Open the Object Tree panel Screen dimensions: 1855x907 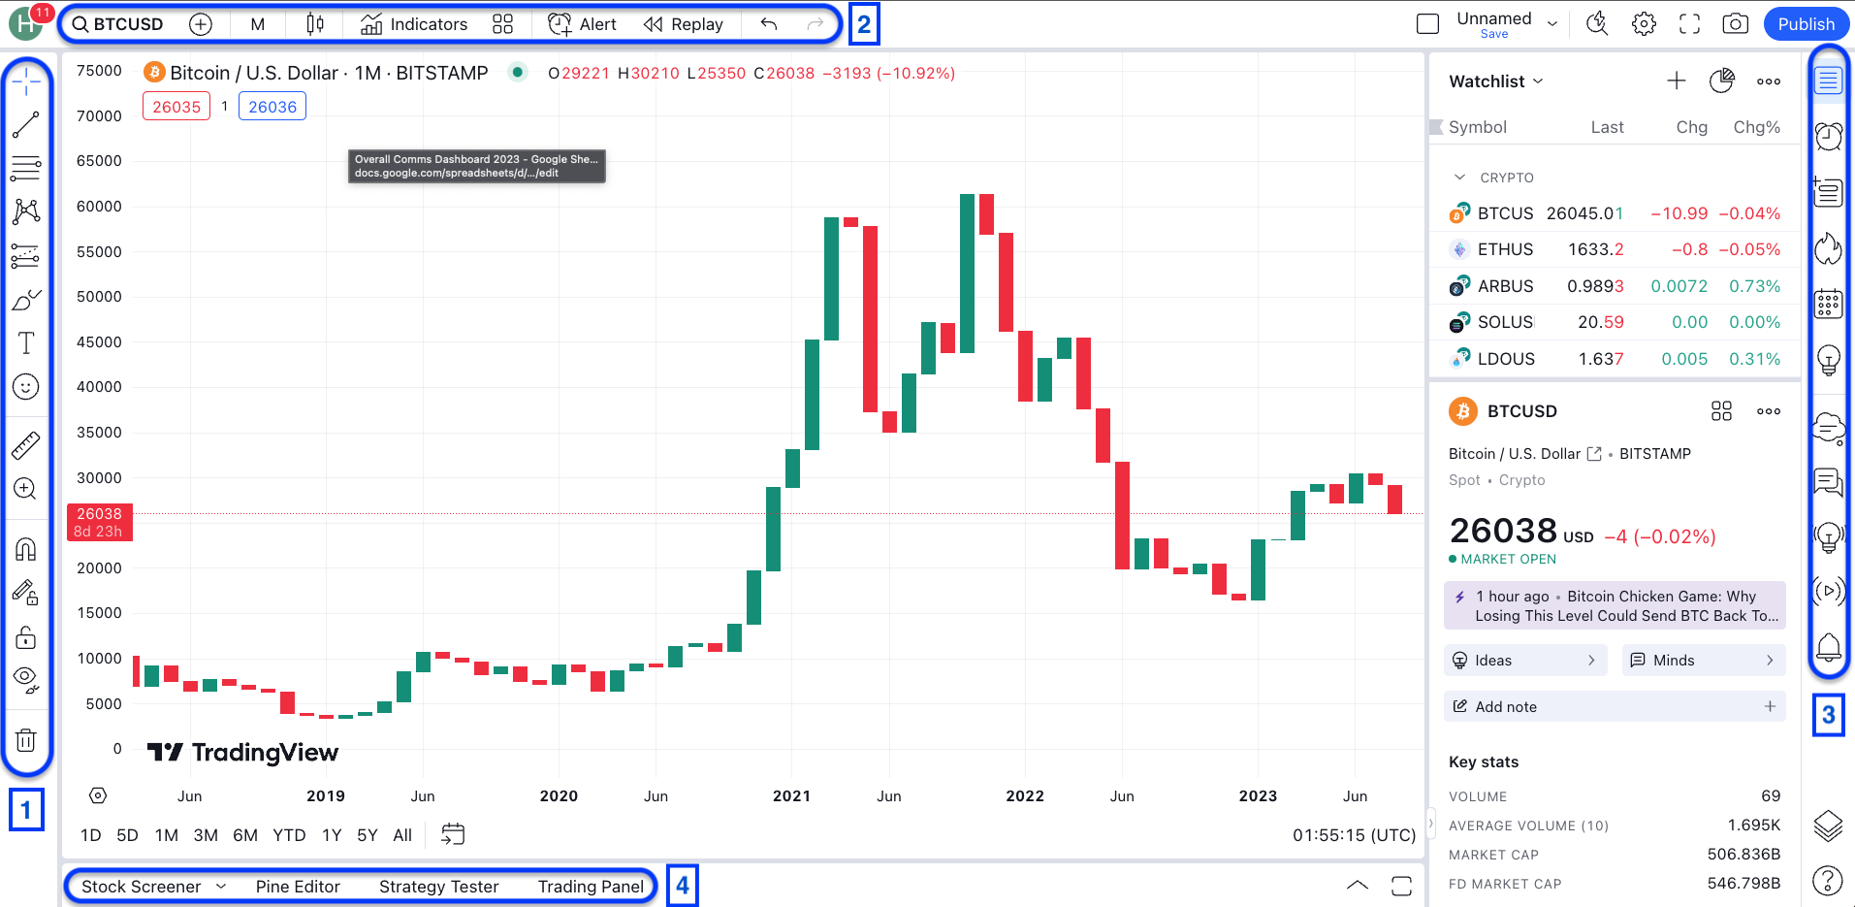(1828, 826)
